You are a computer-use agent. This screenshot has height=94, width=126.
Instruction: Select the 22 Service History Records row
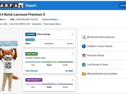103,37
